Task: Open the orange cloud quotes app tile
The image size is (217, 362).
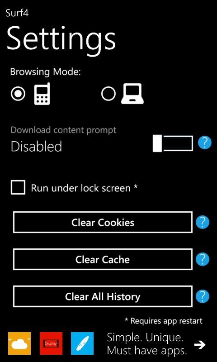Action: (x=19, y=343)
